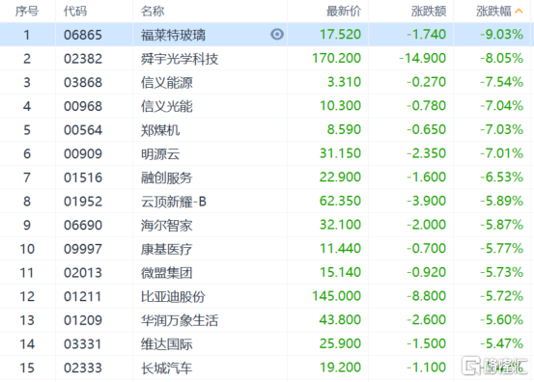Click latest price 22.900

tap(340, 177)
